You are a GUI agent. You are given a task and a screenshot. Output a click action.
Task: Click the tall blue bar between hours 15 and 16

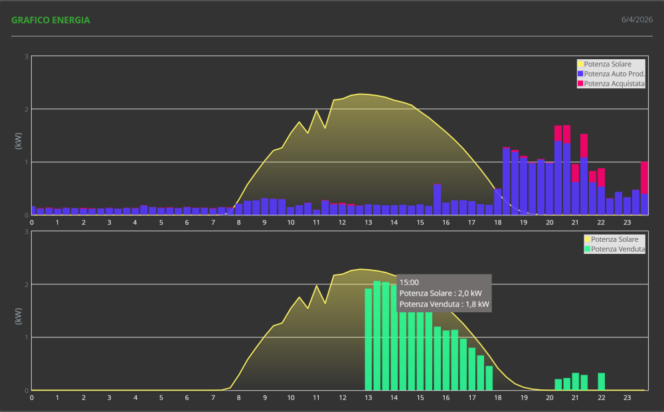click(x=437, y=199)
